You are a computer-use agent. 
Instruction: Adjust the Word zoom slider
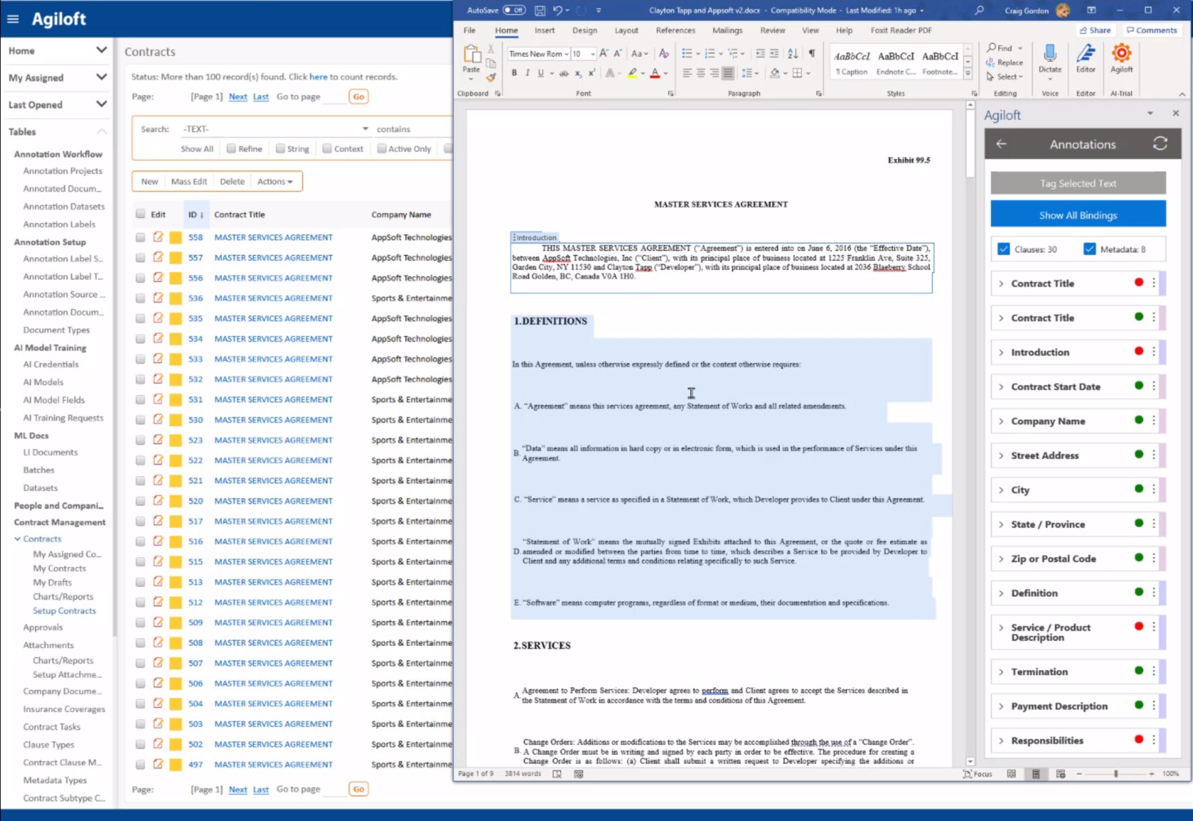(1116, 774)
